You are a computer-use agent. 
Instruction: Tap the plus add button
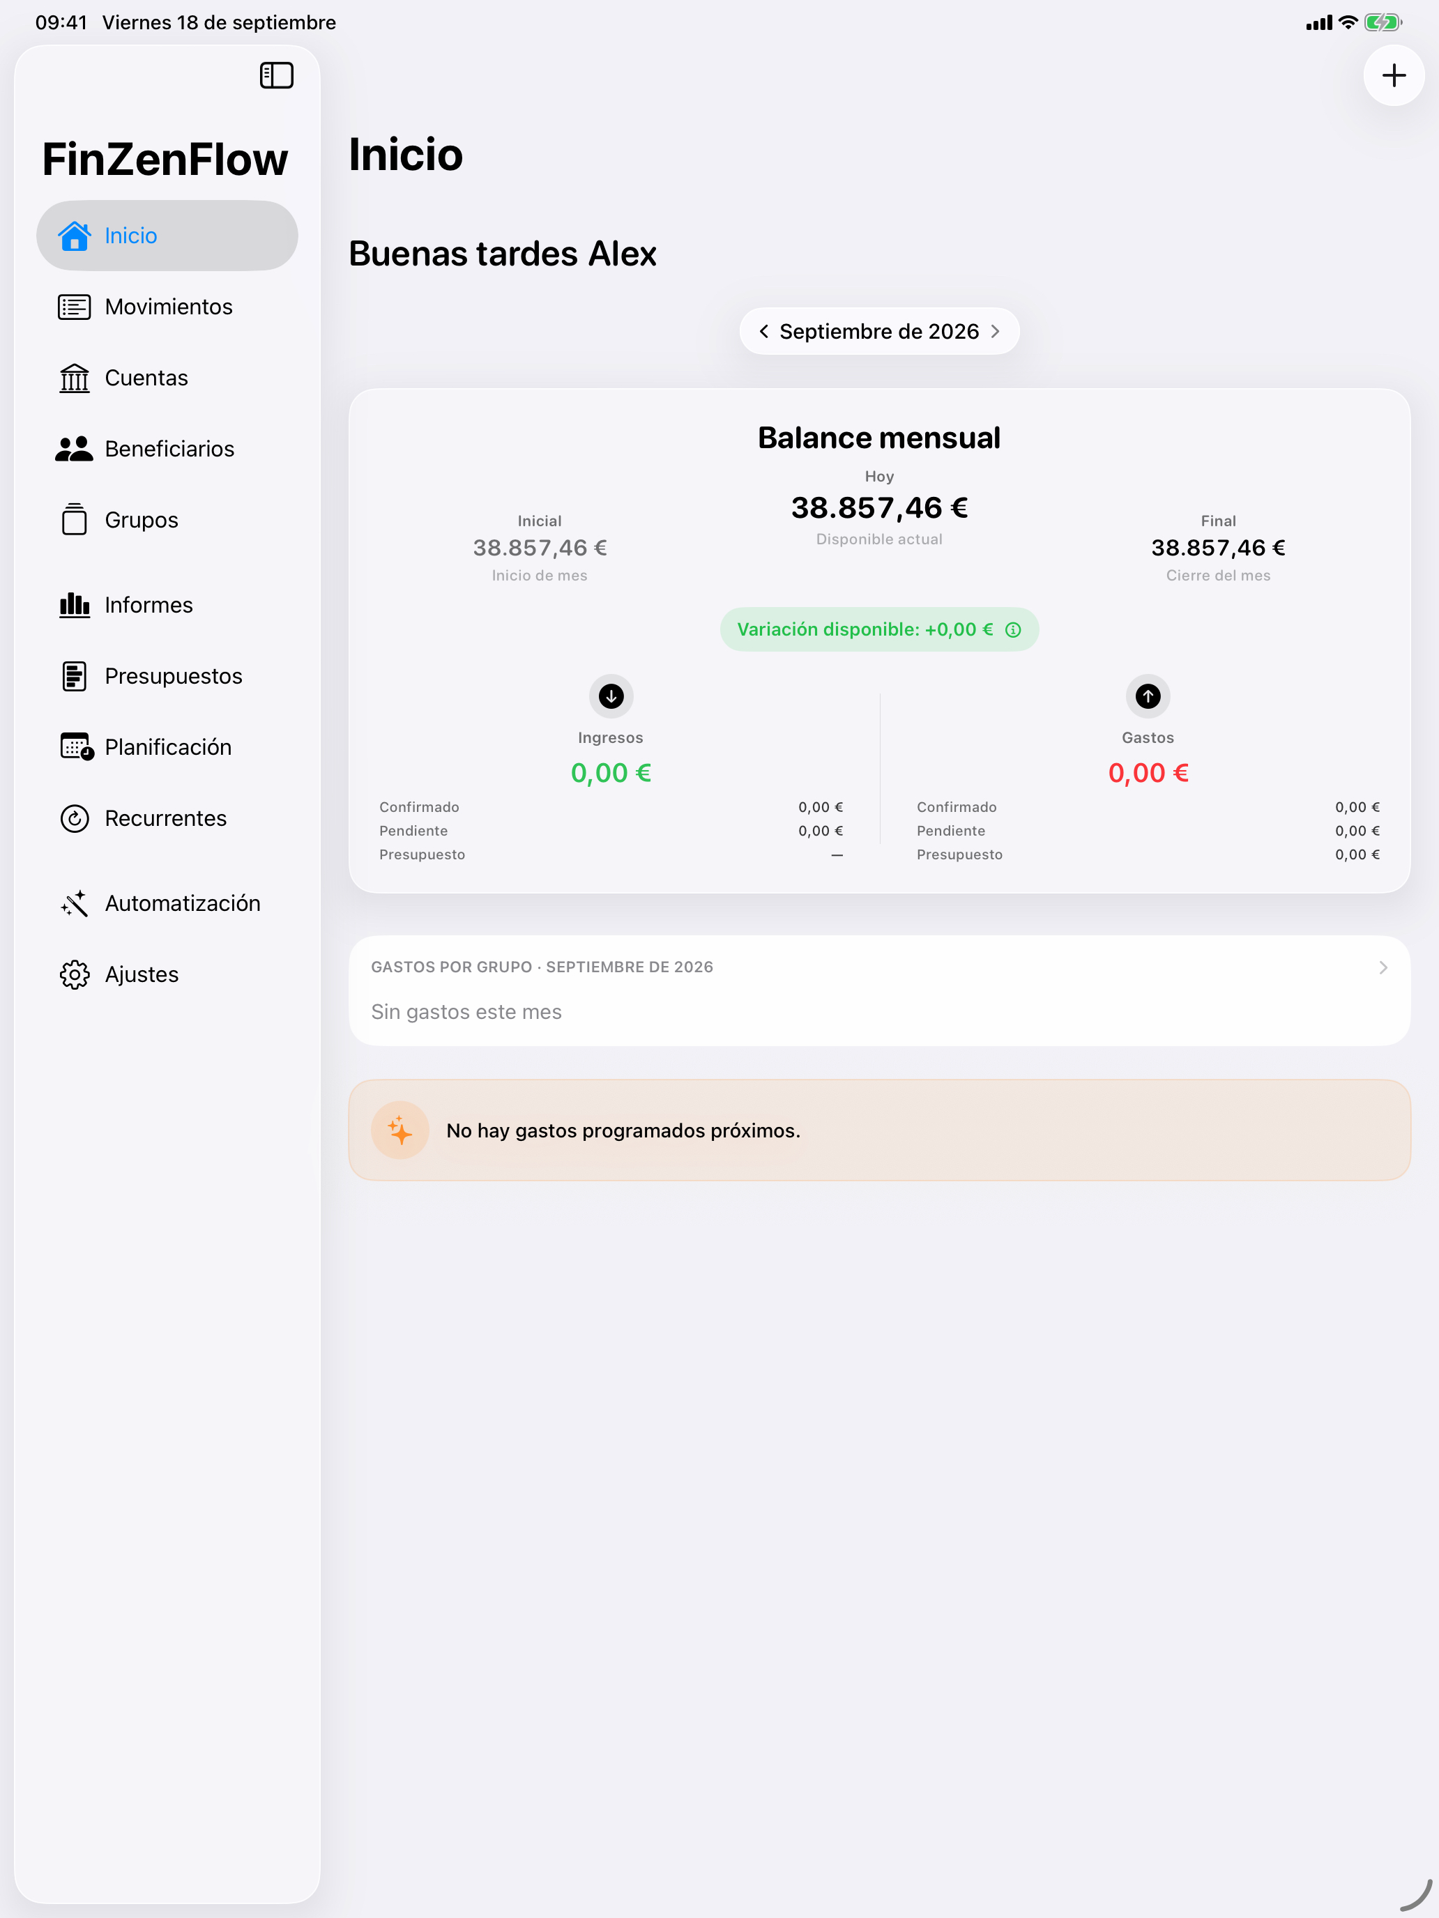coord(1393,75)
